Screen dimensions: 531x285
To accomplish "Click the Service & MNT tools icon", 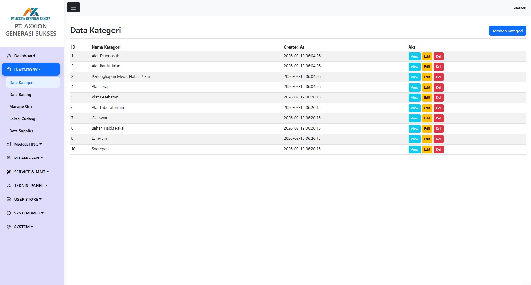I will 9,172.
